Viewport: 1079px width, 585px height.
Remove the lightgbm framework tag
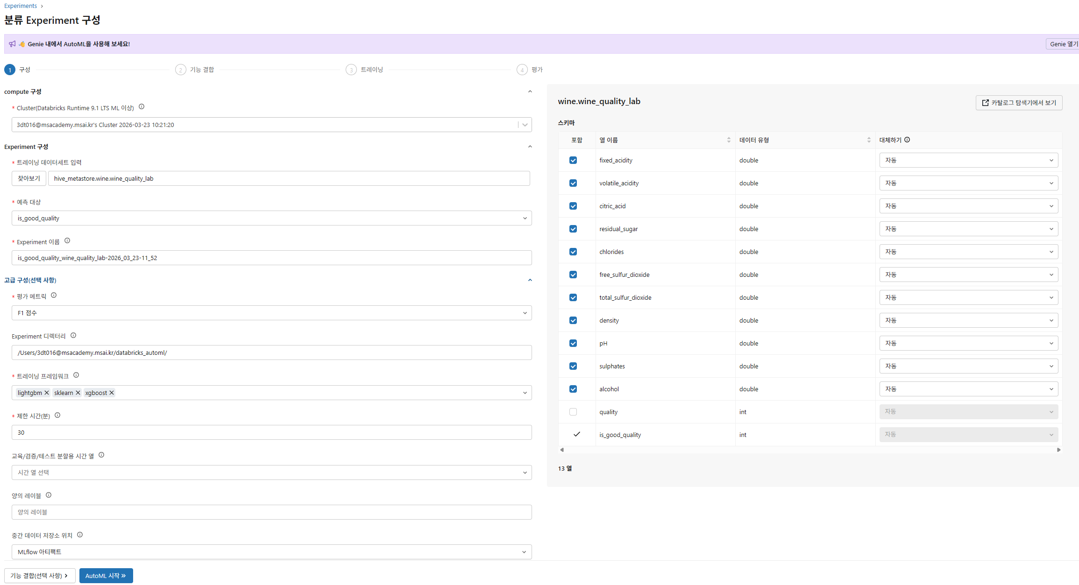click(47, 393)
